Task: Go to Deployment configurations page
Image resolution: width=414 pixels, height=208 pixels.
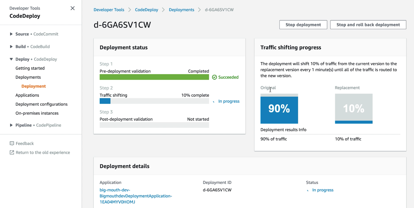Action: [41, 104]
